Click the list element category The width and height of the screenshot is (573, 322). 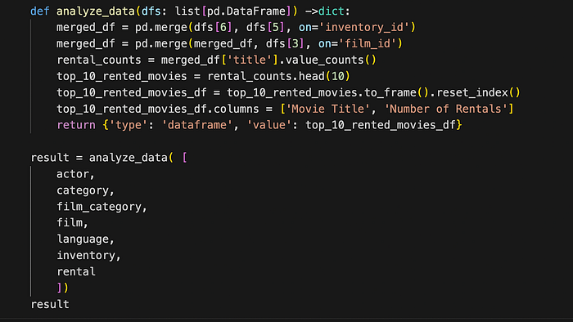82,190
